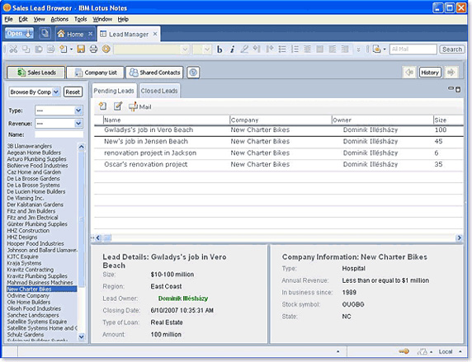Click the toolbar overflow double-chevron
Image resolution: width=472 pixels, height=362 pixels.
click(x=358, y=49)
